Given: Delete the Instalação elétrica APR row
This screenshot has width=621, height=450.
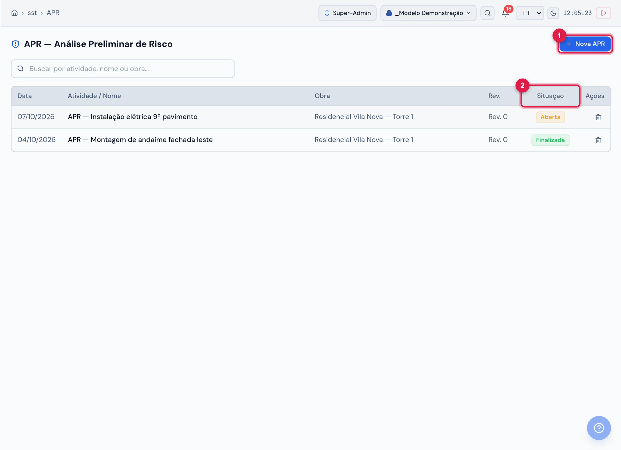Looking at the screenshot, I should pos(598,117).
